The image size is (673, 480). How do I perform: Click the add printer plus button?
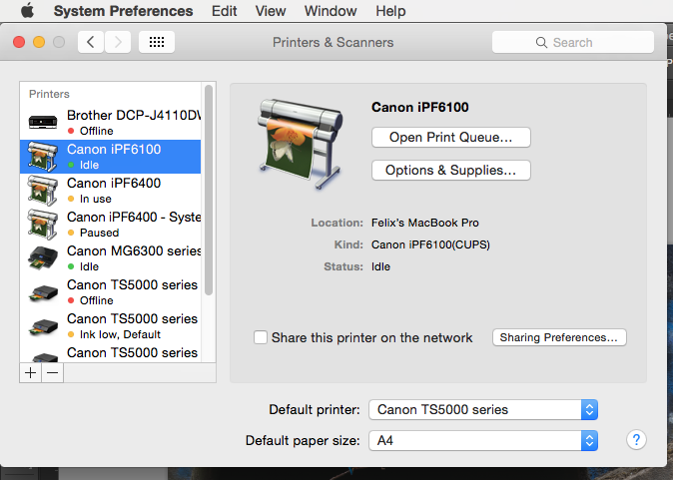[30, 372]
